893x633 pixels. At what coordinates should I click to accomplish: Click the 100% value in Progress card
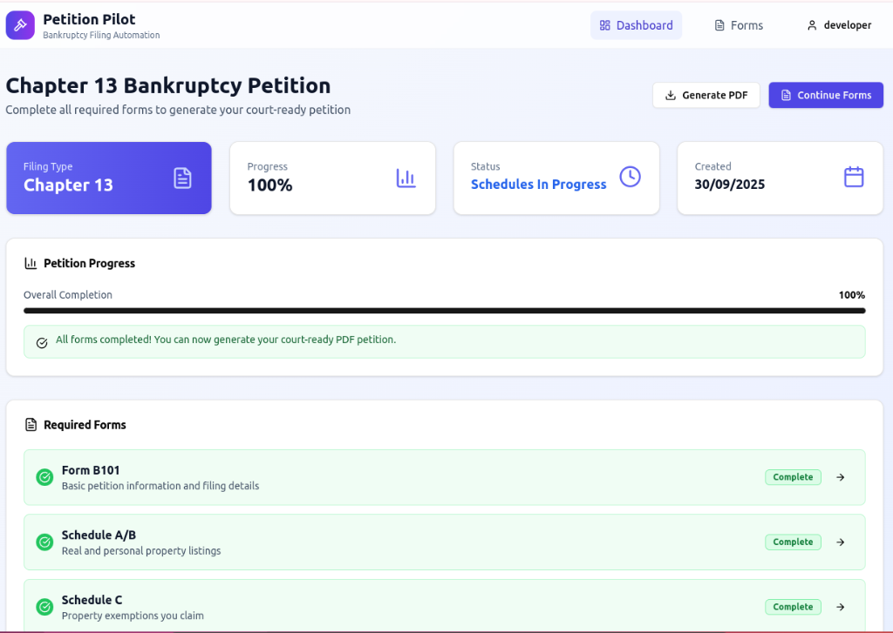click(x=270, y=185)
